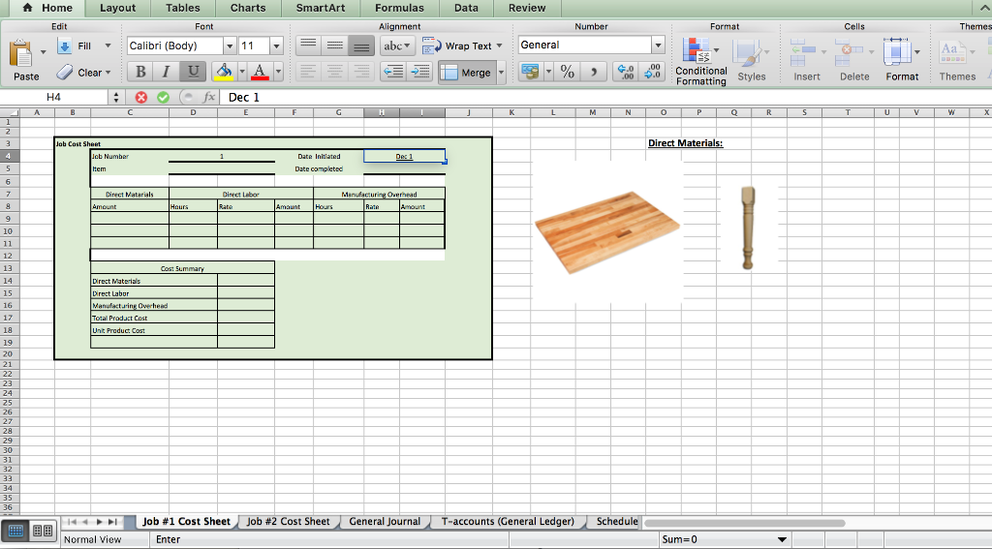Switch to the Tables ribbon tab
Image resolution: width=992 pixels, height=549 pixels.
(x=183, y=8)
